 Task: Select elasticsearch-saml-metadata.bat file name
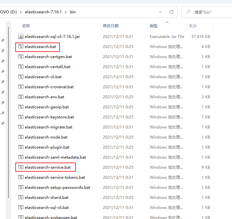click(x=55, y=157)
